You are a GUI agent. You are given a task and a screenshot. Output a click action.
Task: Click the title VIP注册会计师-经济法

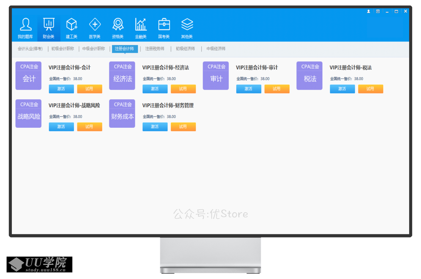click(x=166, y=68)
